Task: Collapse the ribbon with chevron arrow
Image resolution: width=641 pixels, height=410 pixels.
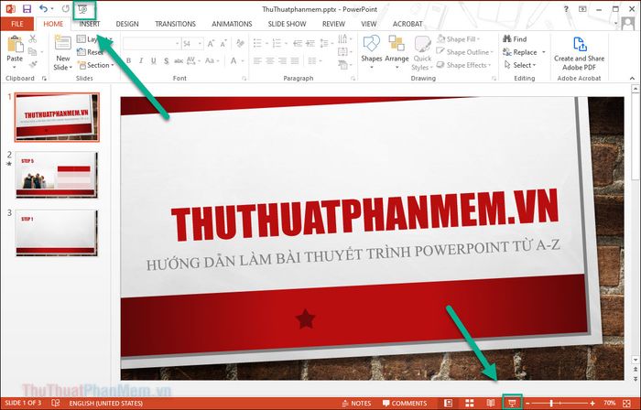Action: point(633,78)
